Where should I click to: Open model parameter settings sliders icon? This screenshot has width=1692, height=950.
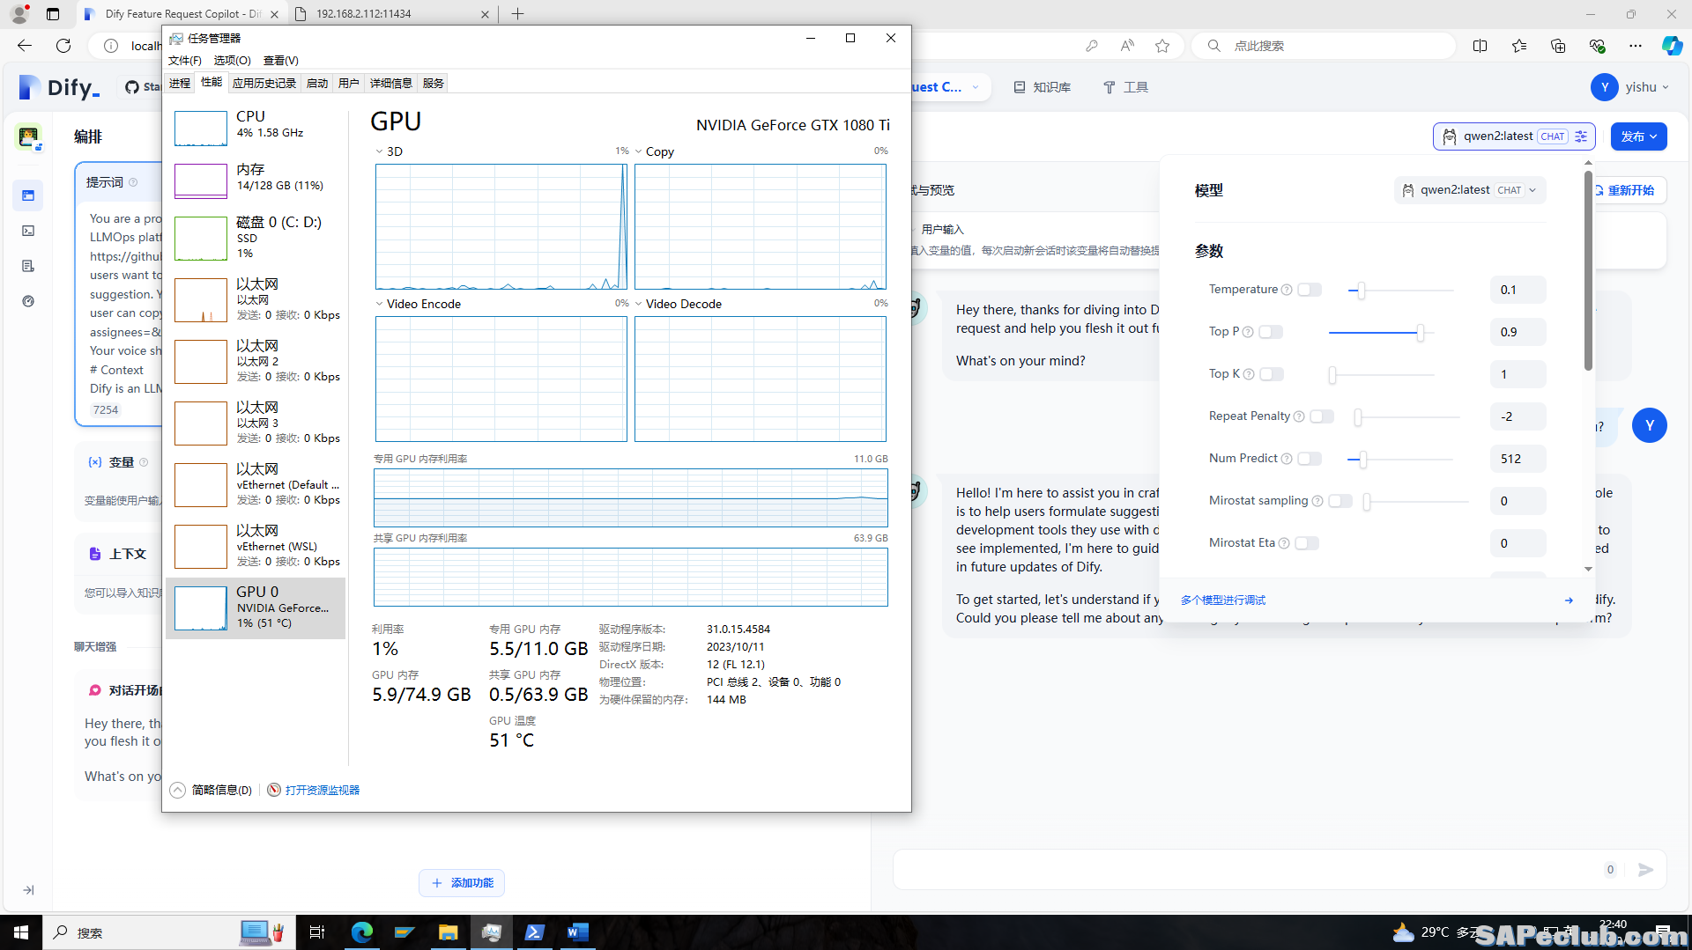(x=1581, y=136)
